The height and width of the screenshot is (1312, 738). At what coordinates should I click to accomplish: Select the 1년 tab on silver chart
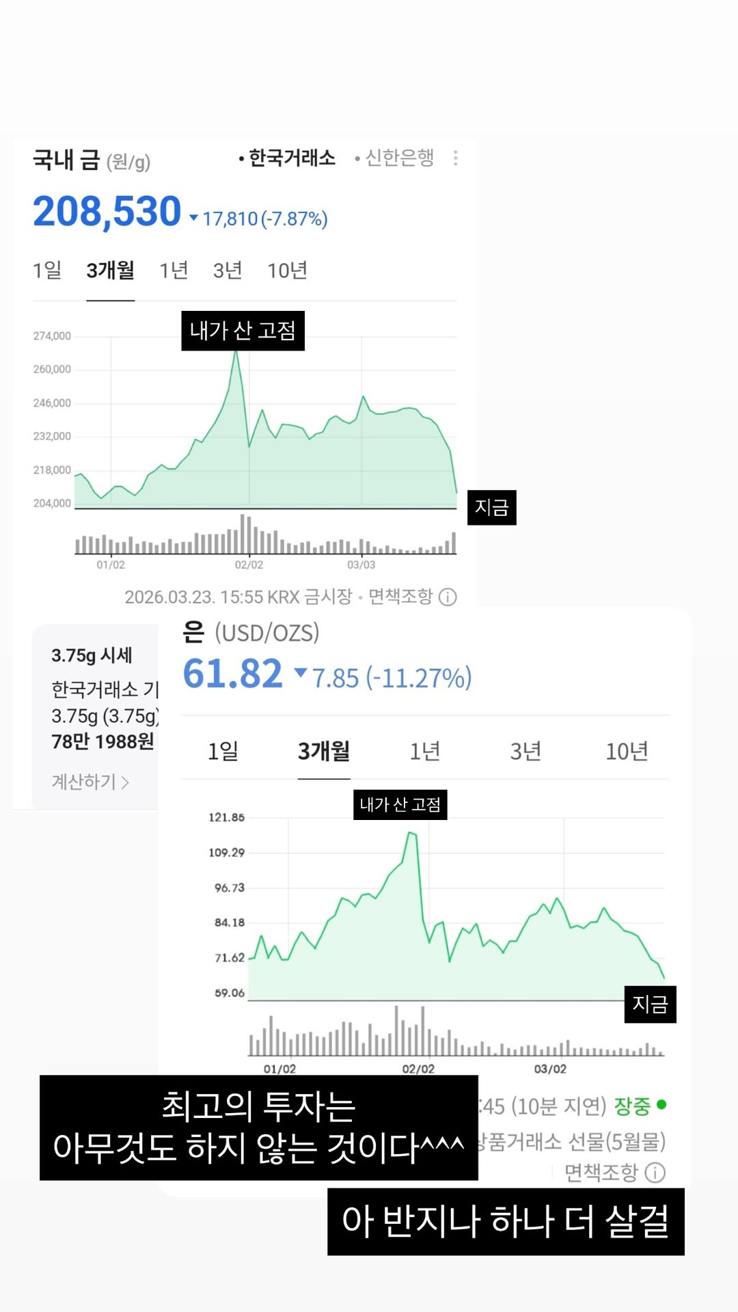pyautogui.click(x=424, y=752)
